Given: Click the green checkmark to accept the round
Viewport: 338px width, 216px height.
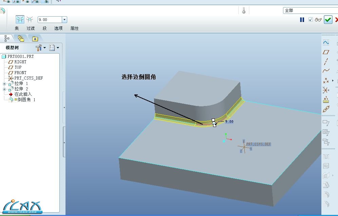Looking at the screenshot, I should 328,20.
